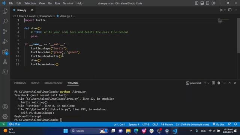Select the Terminal panel tab

click(73, 83)
